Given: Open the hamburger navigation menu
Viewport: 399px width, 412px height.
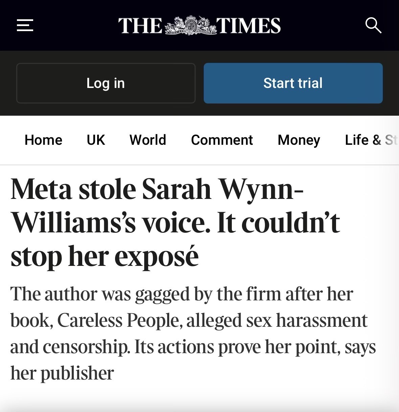Looking at the screenshot, I should (25, 25).
